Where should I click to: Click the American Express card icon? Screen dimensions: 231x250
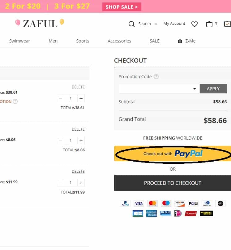152,213
